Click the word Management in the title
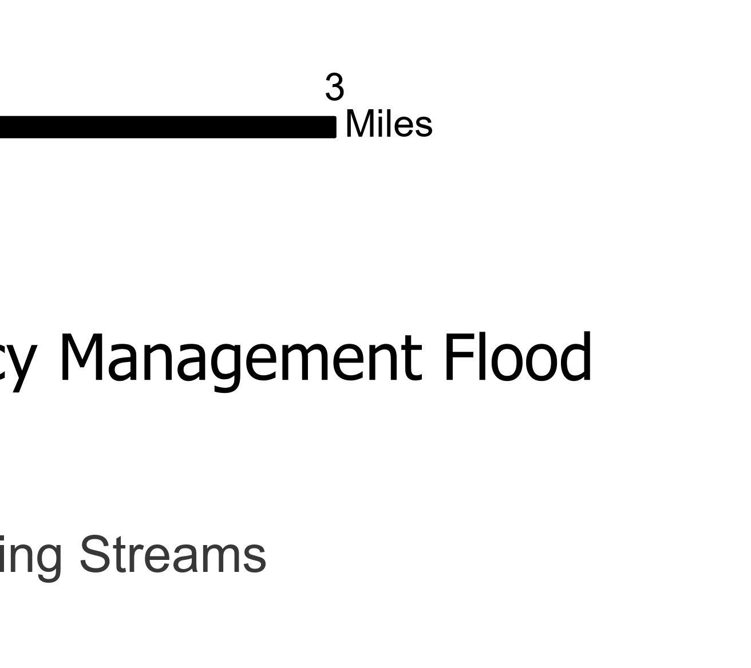This screenshot has height=668, width=751. [240, 359]
